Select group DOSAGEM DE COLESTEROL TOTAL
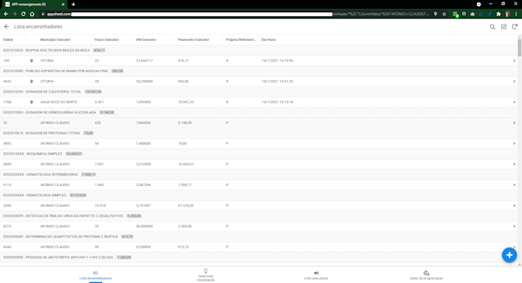The height and width of the screenshot is (283, 522). click(x=259, y=92)
